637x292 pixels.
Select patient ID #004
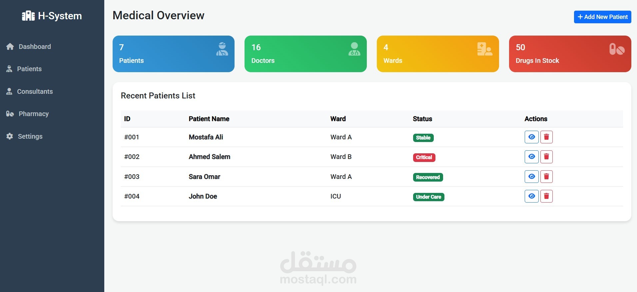[132, 196]
